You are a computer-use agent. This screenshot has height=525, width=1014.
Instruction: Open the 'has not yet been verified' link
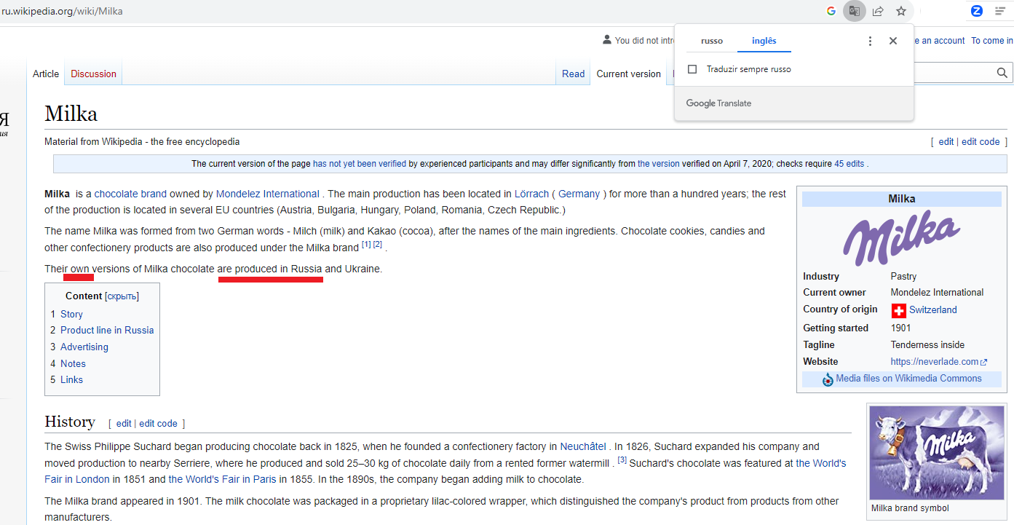tap(360, 164)
